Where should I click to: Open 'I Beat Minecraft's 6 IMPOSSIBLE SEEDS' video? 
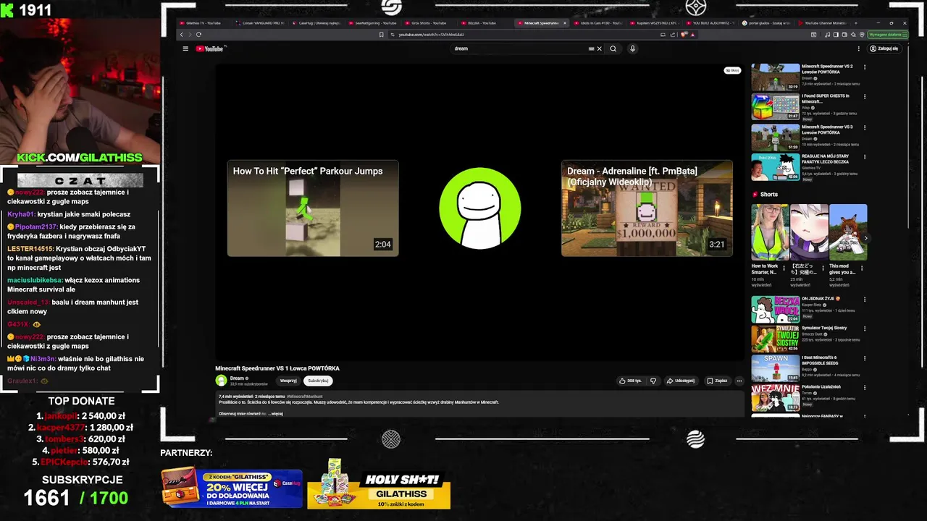pyautogui.click(x=775, y=369)
